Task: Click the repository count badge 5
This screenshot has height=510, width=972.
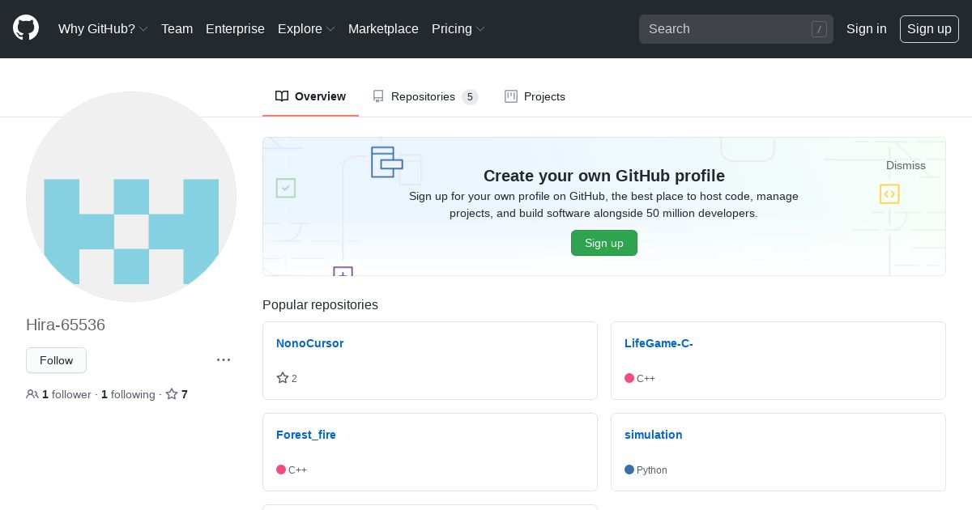Action: pyautogui.click(x=470, y=97)
